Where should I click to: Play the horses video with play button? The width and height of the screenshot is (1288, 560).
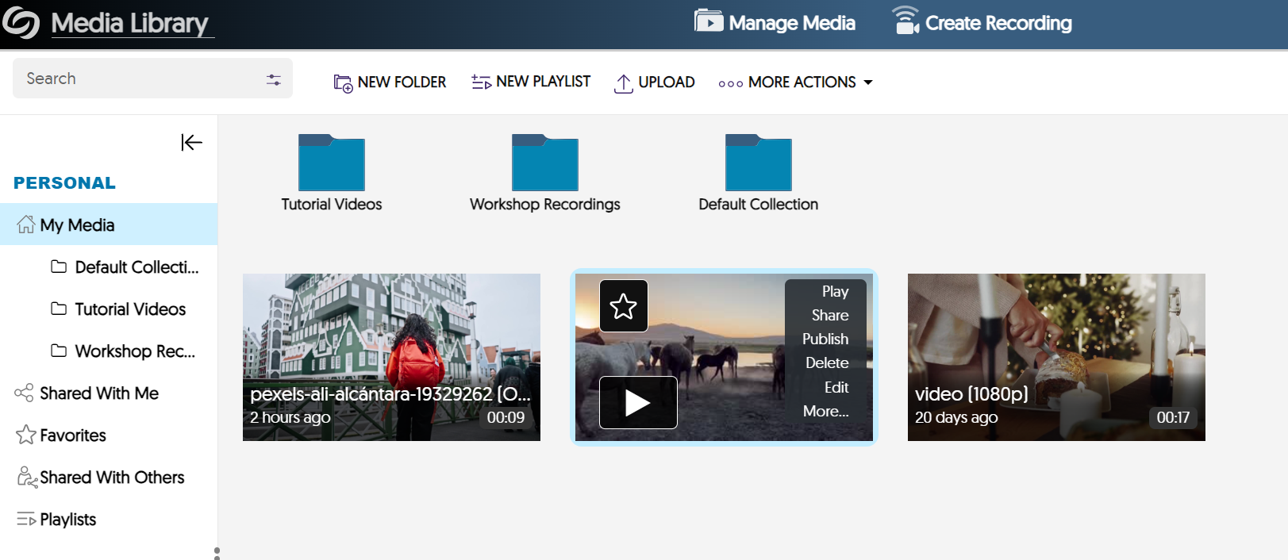coord(638,403)
